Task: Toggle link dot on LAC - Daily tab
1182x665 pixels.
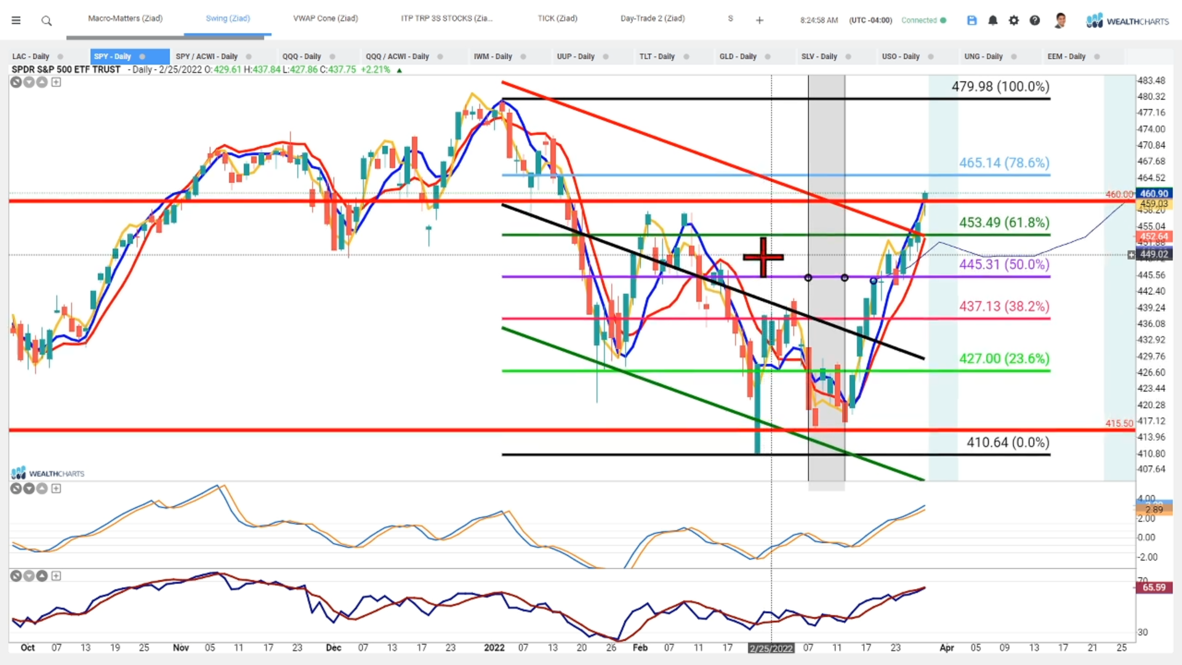Action: coord(60,56)
